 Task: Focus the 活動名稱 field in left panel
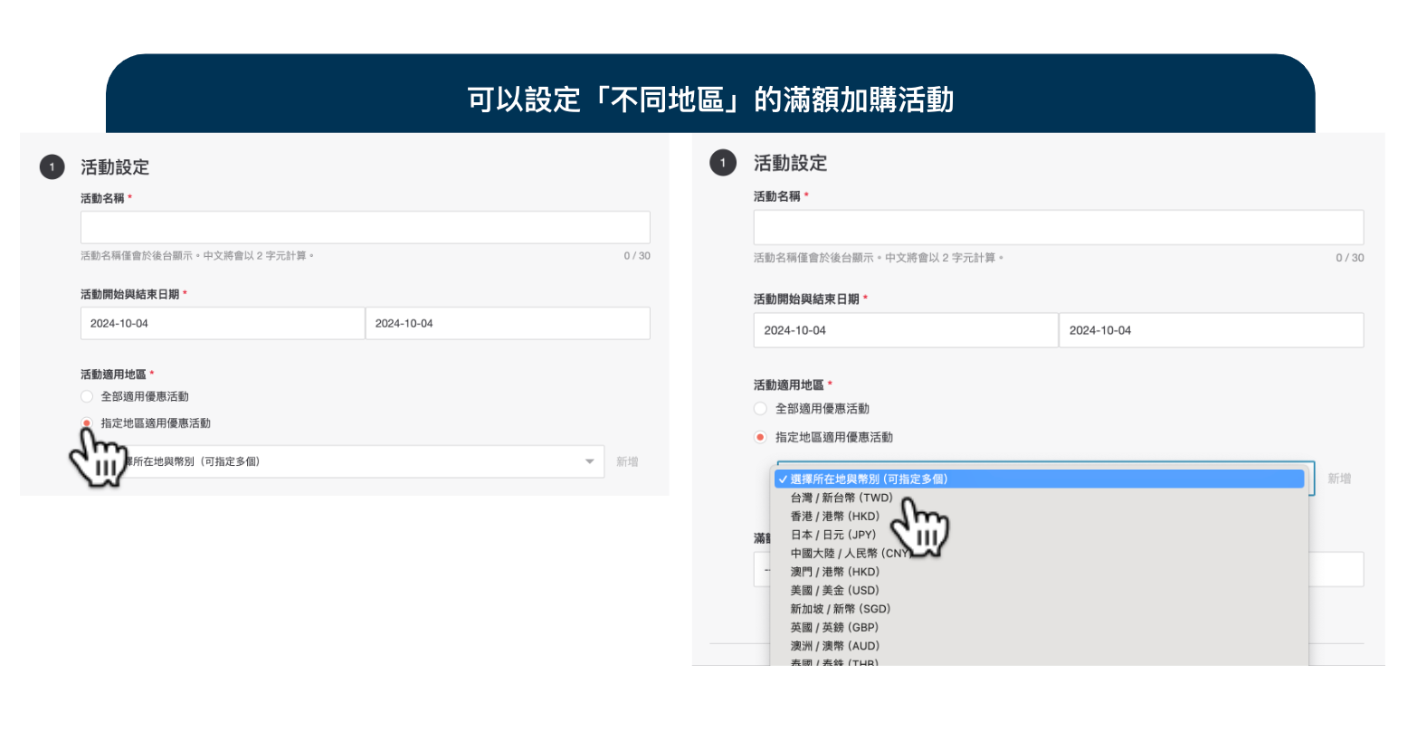point(365,227)
